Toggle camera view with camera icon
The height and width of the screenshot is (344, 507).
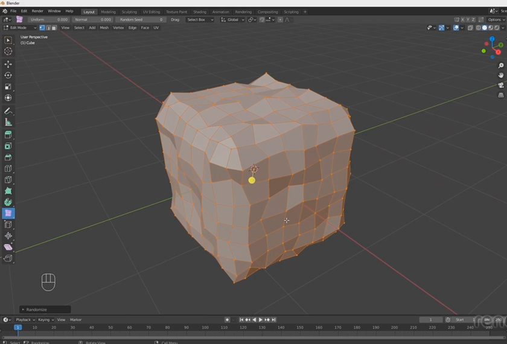(x=501, y=85)
